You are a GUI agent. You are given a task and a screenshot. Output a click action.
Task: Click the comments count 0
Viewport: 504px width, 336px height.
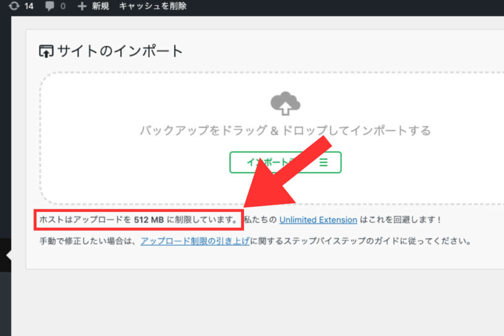pos(63,7)
